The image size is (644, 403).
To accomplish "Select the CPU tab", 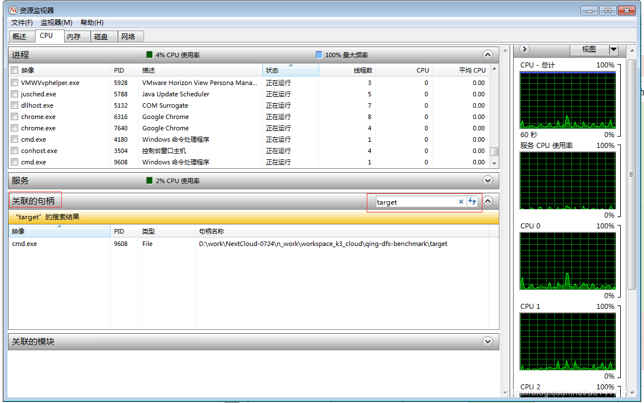I will [50, 36].
